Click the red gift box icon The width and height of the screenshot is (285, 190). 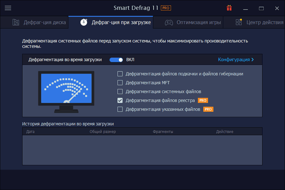click(230, 8)
